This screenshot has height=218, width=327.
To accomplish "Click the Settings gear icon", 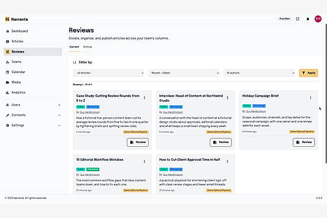I will pyautogui.click(x=8, y=126).
